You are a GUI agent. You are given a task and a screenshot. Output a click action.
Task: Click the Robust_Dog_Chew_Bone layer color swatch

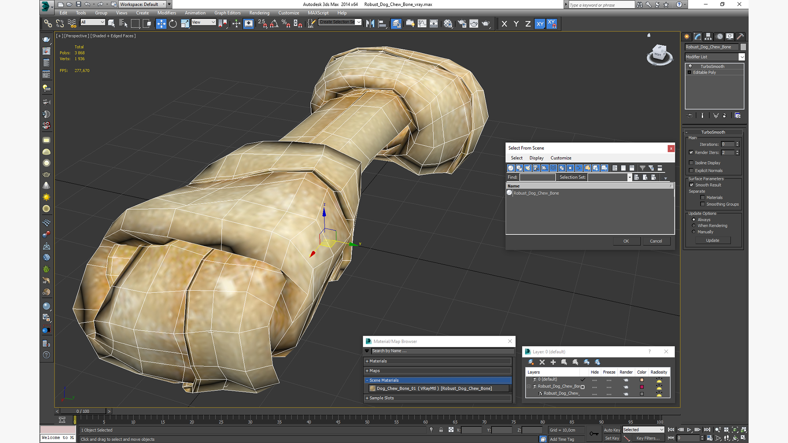(x=641, y=387)
